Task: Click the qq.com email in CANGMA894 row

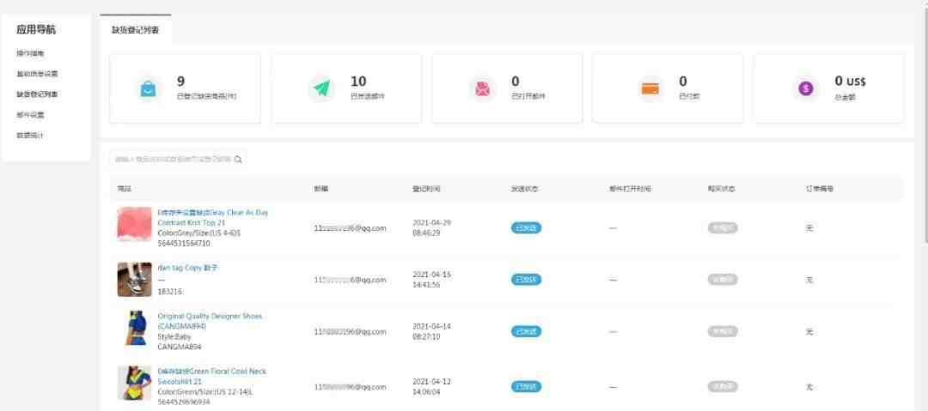Action: click(350, 332)
